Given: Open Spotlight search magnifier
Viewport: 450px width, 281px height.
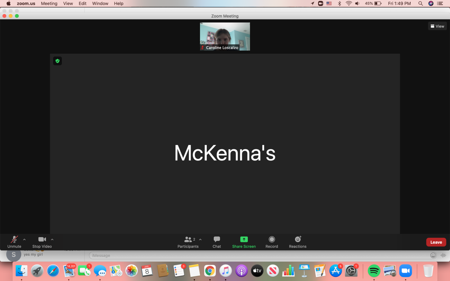Looking at the screenshot, I should [x=420, y=4].
